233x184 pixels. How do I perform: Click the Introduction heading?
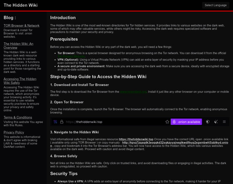(x=63, y=17)
